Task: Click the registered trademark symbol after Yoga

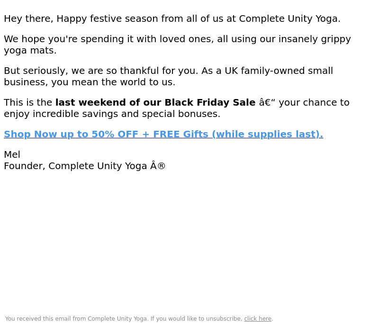Action: (x=161, y=166)
